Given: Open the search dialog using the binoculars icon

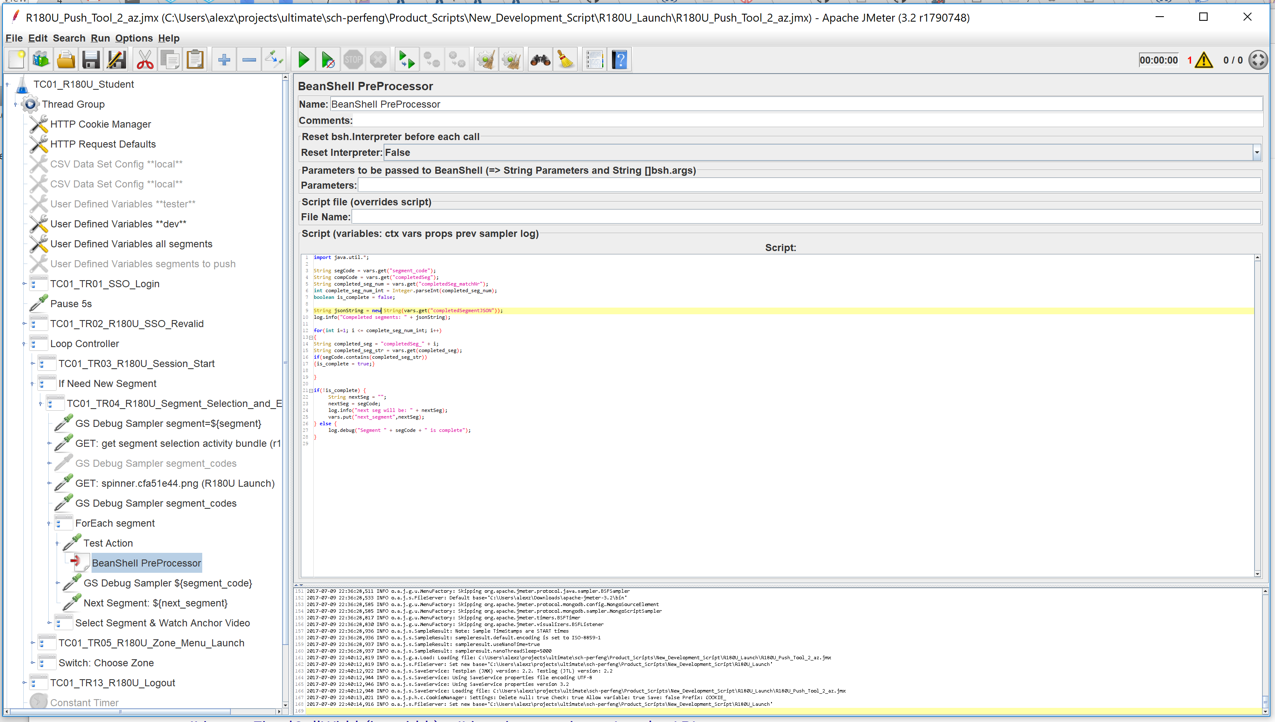Looking at the screenshot, I should pyautogui.click(x=540, y=59).
